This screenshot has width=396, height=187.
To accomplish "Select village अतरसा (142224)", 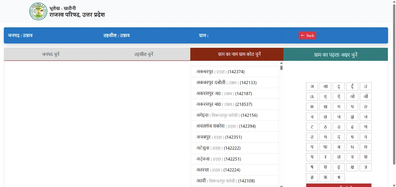I will pyautogui.click(x=218, y=170).
